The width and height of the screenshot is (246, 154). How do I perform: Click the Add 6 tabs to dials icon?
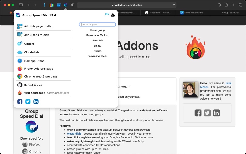coord(20,35)
